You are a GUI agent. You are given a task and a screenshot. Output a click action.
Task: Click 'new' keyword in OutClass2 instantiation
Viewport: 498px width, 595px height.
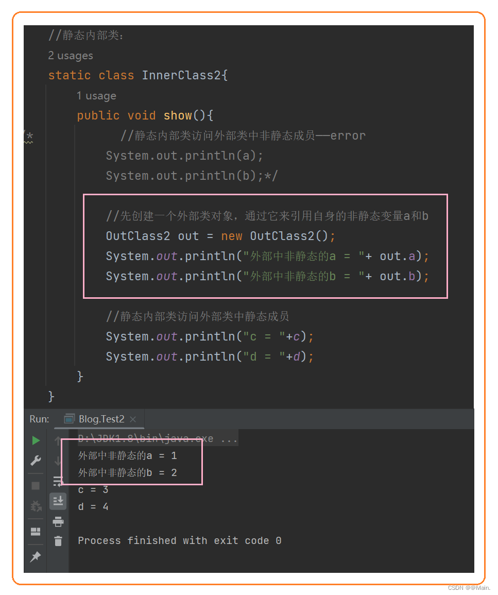pyautogui.click(x=232, y=236)
